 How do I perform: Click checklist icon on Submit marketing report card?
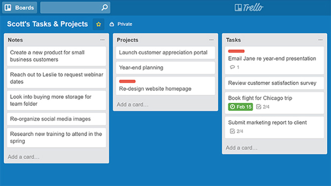(x=232, y=131)
